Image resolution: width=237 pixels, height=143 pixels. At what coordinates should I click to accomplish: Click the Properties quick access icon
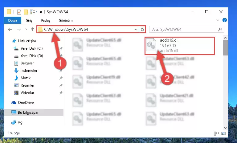19,12
